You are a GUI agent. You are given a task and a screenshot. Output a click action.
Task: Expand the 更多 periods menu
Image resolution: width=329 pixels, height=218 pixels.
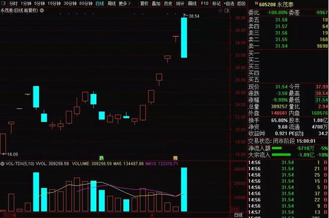tap(124, 4)
